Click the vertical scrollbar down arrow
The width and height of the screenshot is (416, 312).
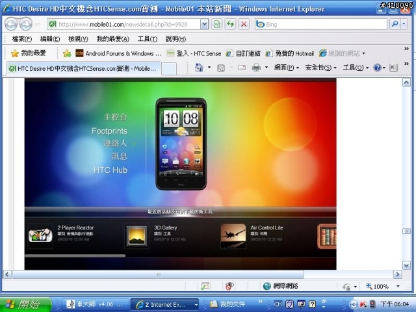(406, 265)
